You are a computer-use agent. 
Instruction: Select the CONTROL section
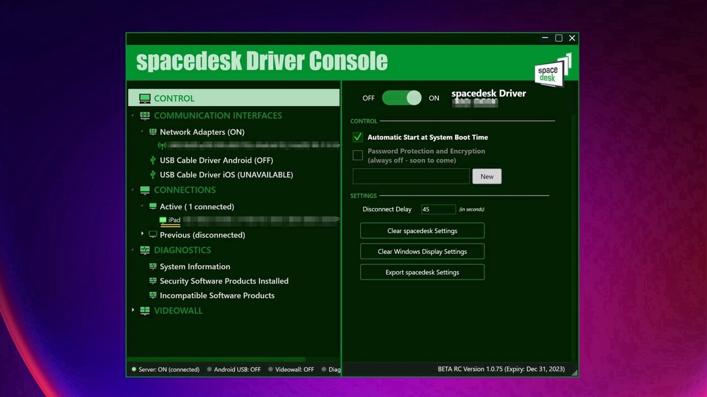click(234, 98)
